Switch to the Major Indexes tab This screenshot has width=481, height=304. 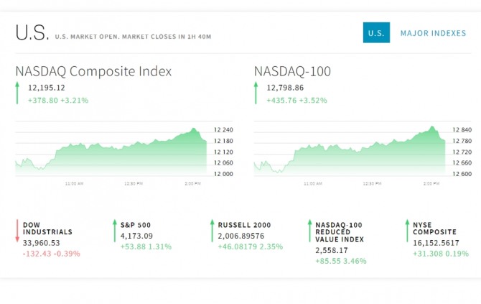(433, 33)
